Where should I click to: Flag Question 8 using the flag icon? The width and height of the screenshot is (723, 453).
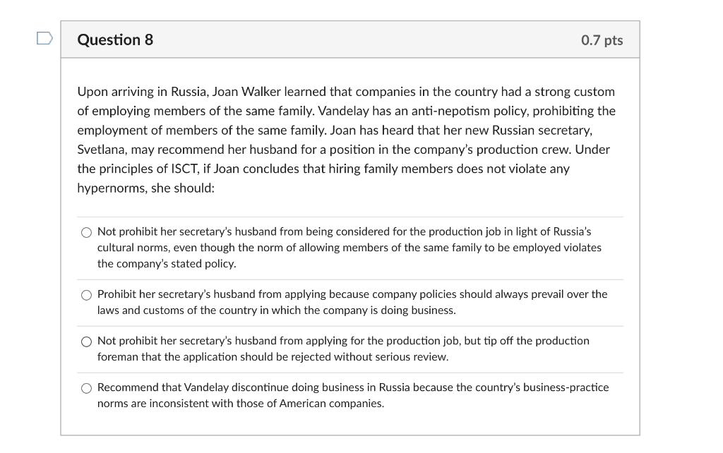[x=44, y=38]
